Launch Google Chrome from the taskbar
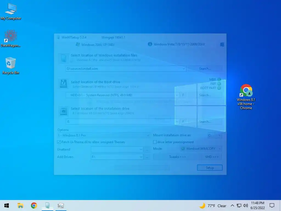This screenshot has height=211, width=281. pyautogui.click(x=34, y=206)
